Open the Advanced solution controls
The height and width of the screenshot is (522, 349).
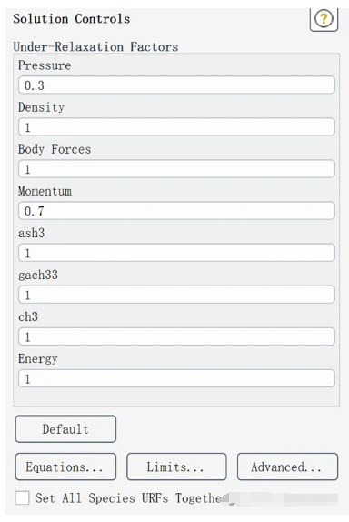(x=287, y=467)
